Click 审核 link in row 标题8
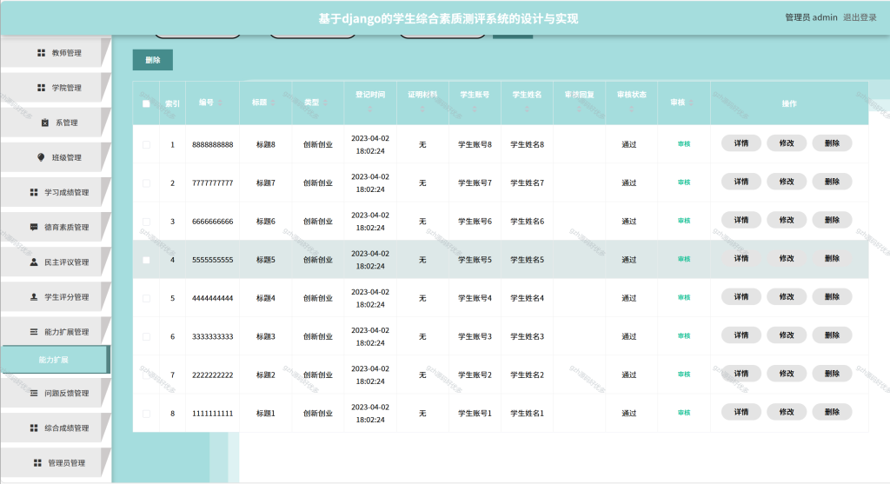 coord(684,144)
